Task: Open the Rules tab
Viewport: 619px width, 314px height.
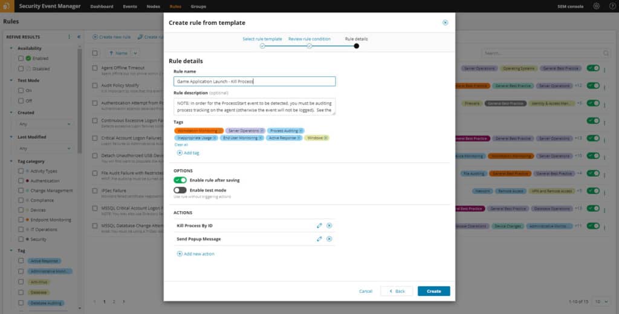Action: click(x=175, y=6)
